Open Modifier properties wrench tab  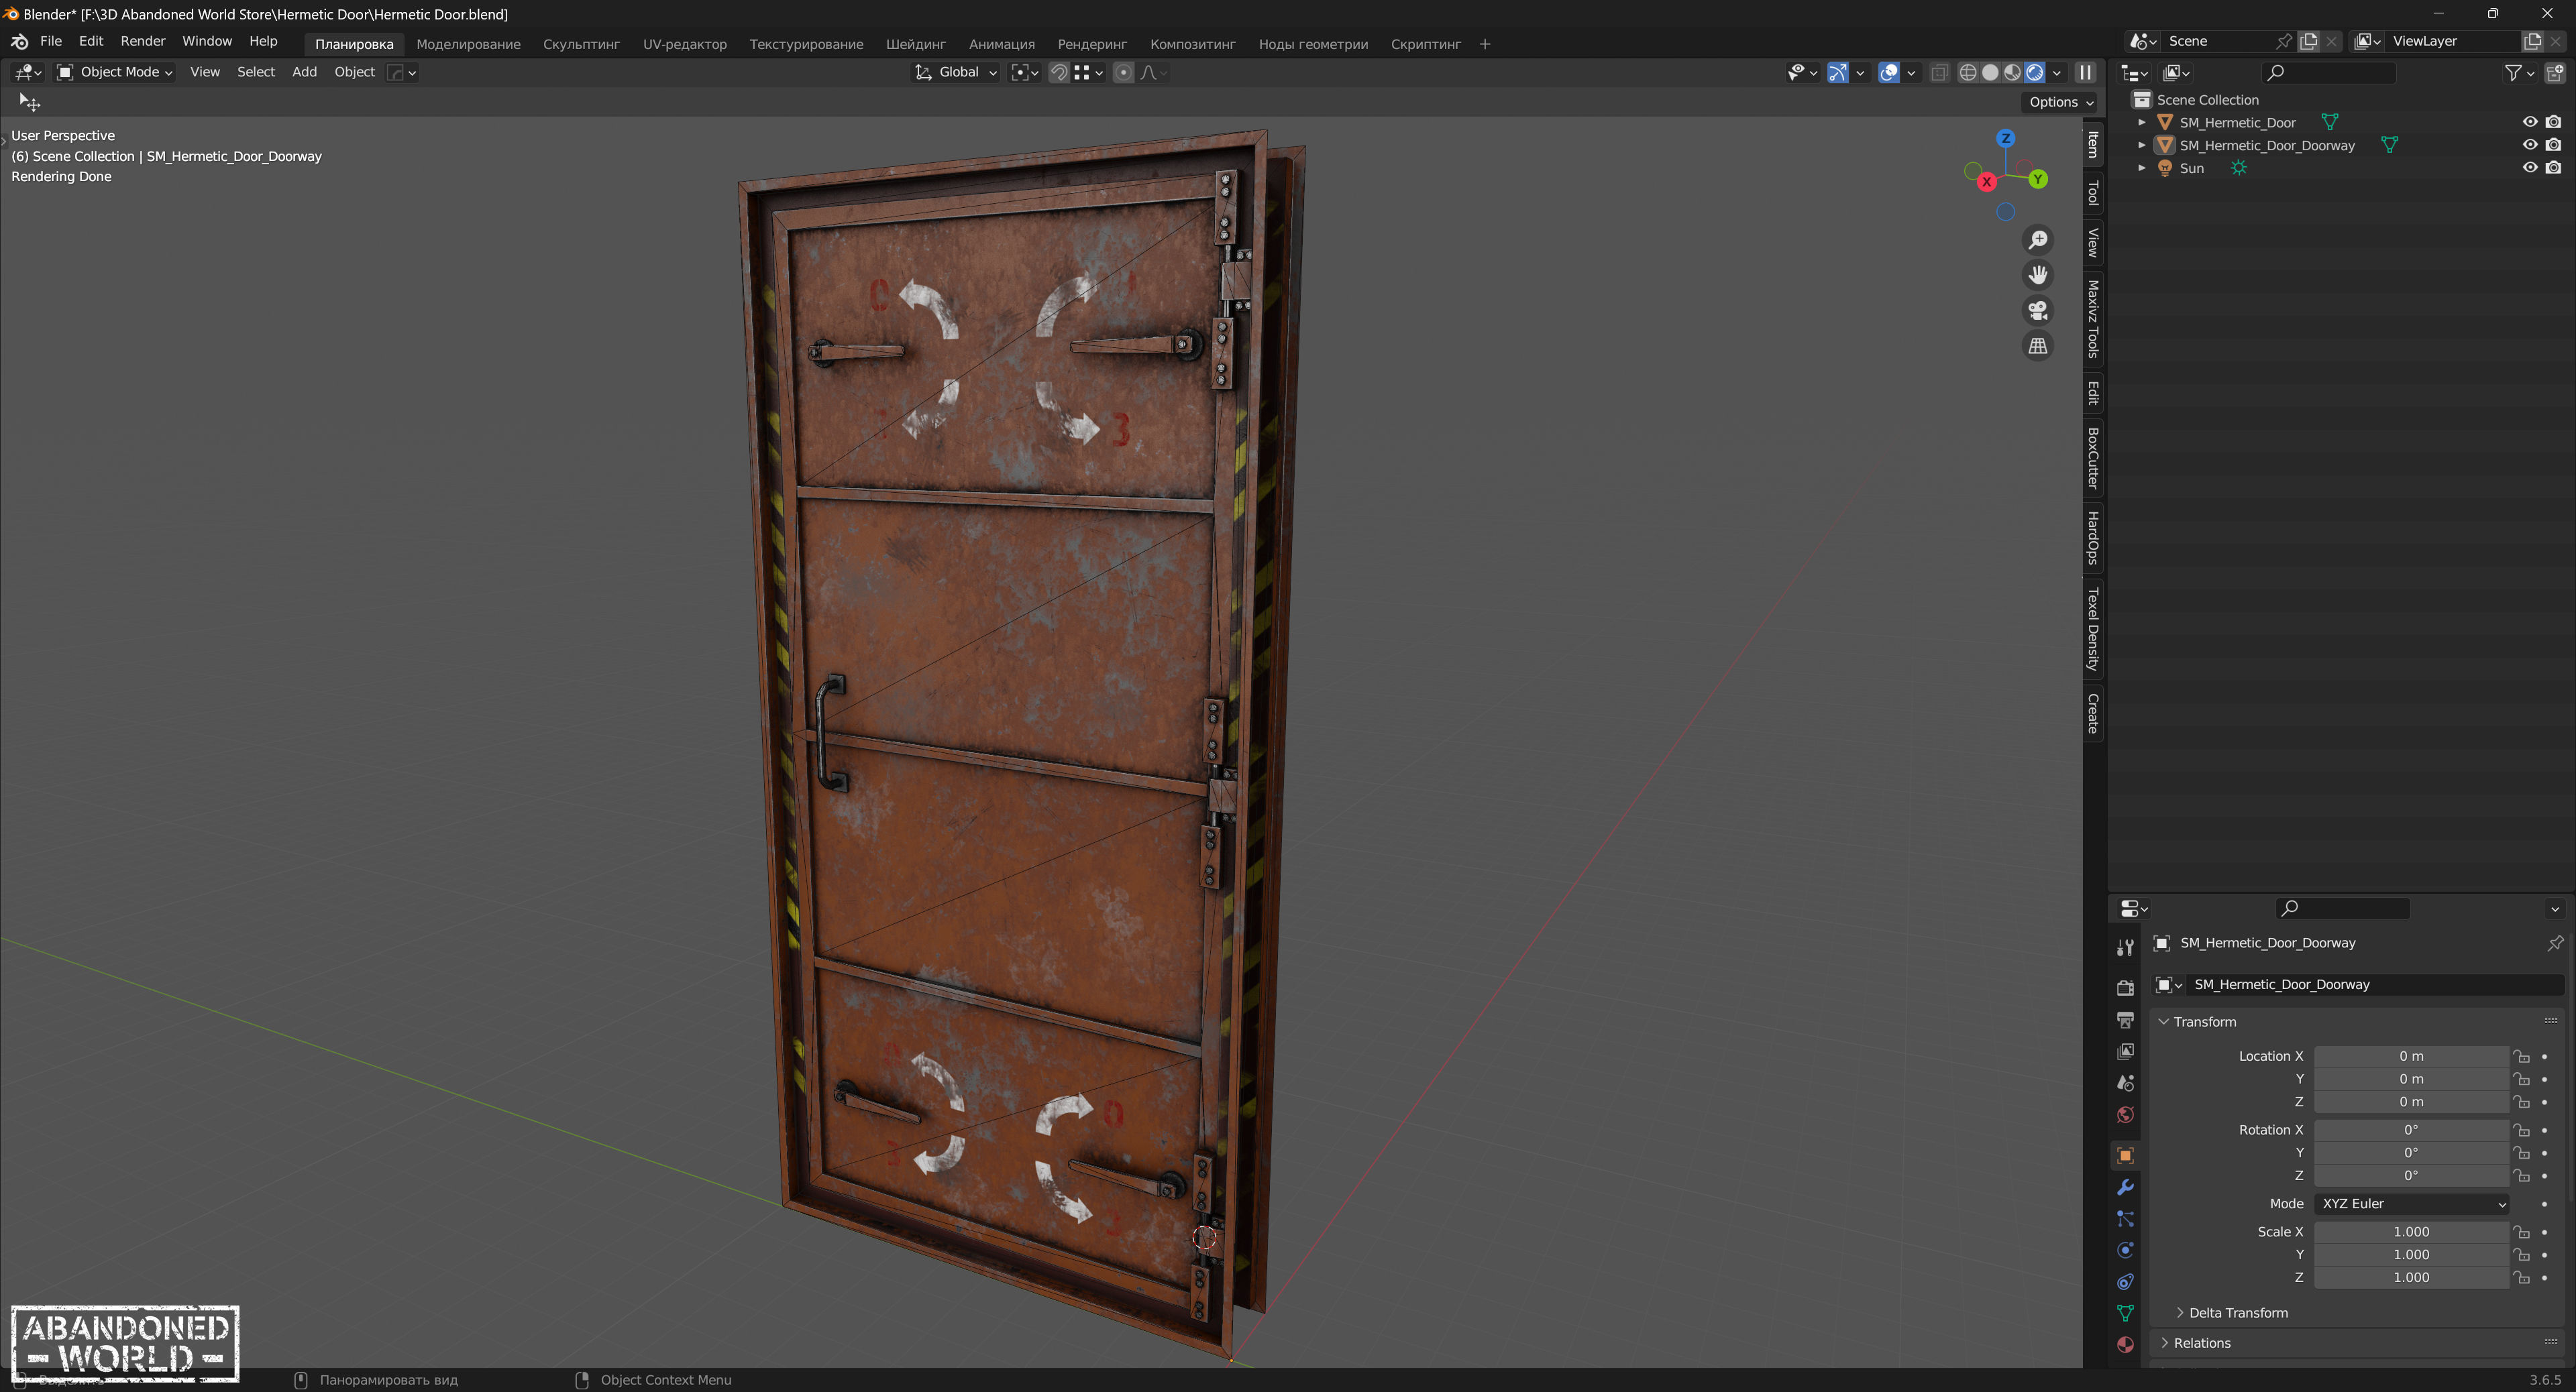2125,1187
